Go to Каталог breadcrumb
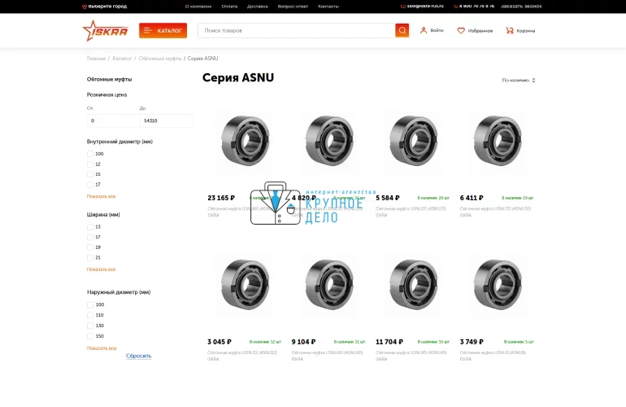The image size is (626, 407). coord(122,59)
